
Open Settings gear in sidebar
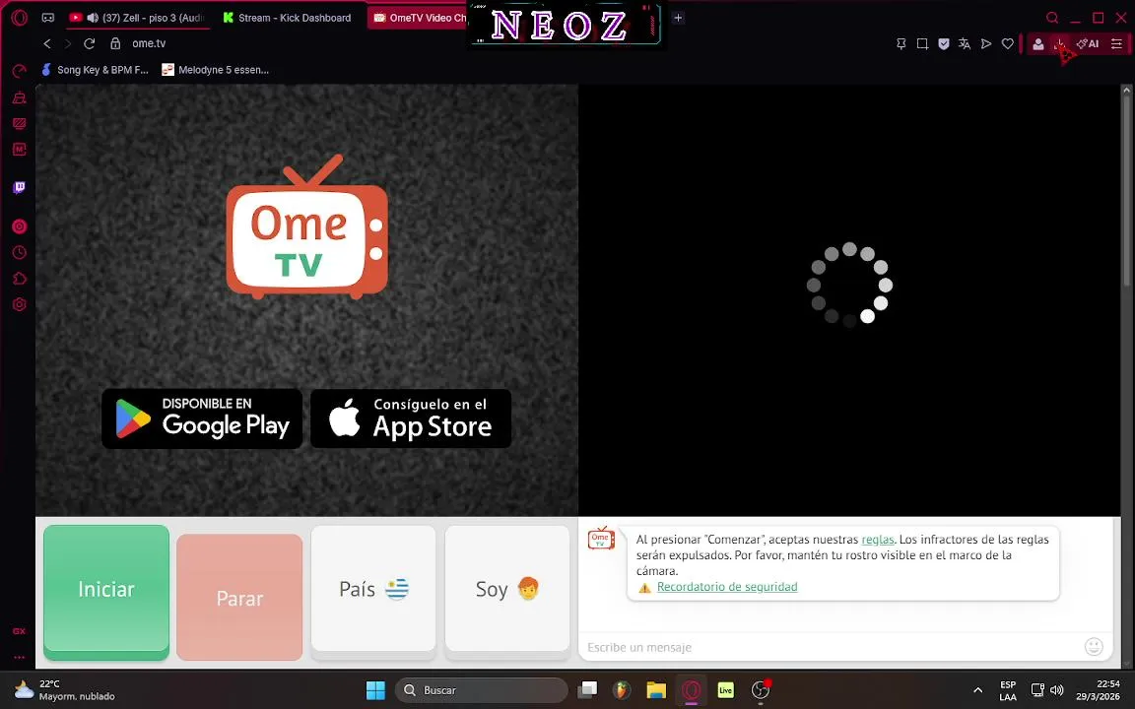[x=20, y=304]
